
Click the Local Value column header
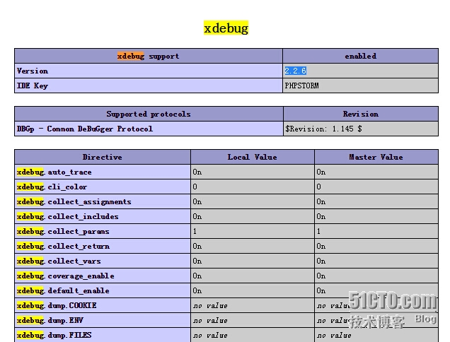pos(253,157)
